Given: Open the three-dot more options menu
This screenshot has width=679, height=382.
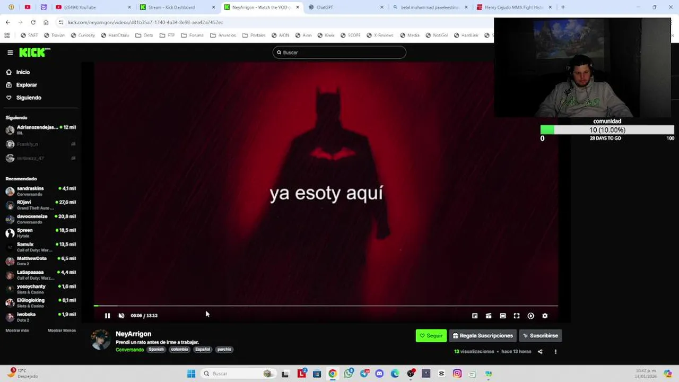Looking at the screenshot, I should (x=555, y=351).
